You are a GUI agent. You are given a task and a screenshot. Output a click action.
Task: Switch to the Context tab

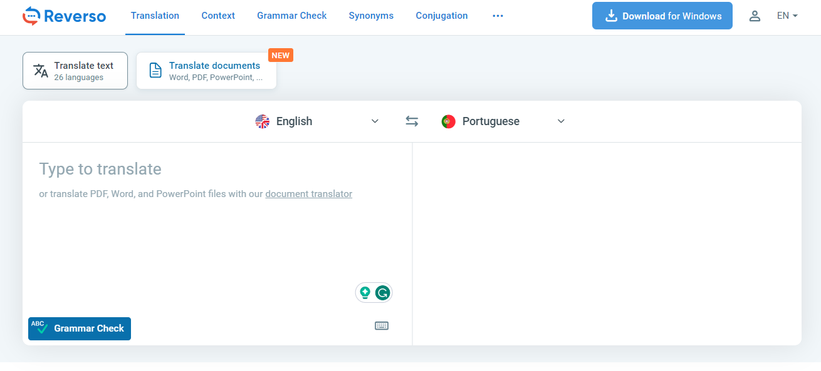click(218, 16)
